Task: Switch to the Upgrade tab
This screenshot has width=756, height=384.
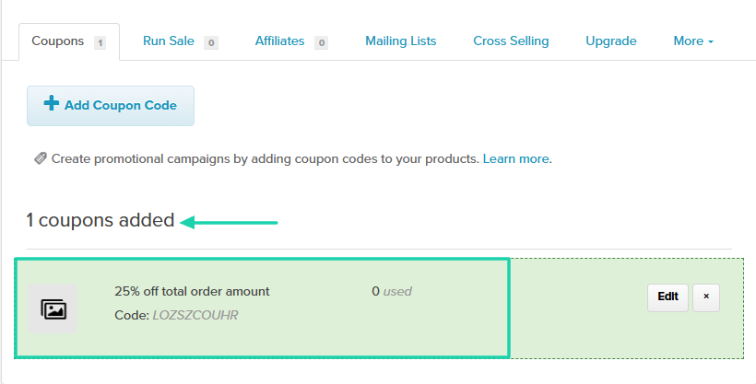Action: click(611, 41)
